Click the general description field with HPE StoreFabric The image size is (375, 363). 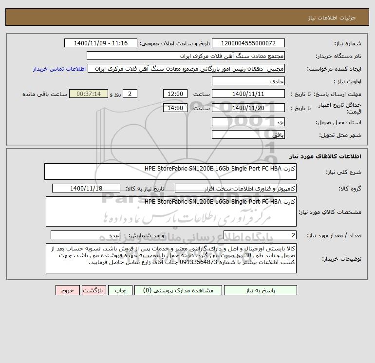point(170,172)
